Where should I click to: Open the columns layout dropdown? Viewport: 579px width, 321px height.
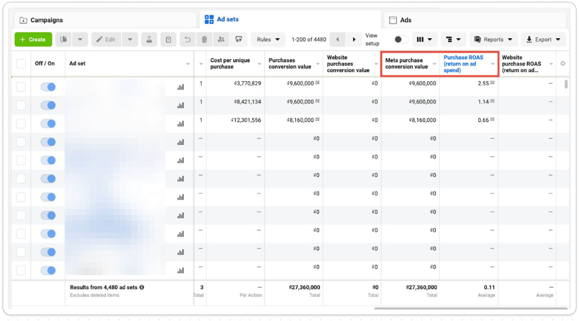424,39
